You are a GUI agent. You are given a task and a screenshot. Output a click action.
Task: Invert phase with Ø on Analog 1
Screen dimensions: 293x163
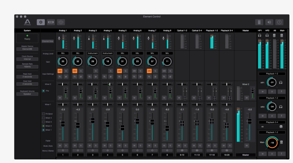[66, 77]
